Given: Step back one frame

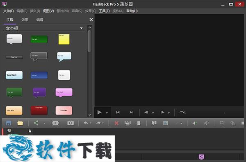Looking at the screenshot, I should coord(146,112).
